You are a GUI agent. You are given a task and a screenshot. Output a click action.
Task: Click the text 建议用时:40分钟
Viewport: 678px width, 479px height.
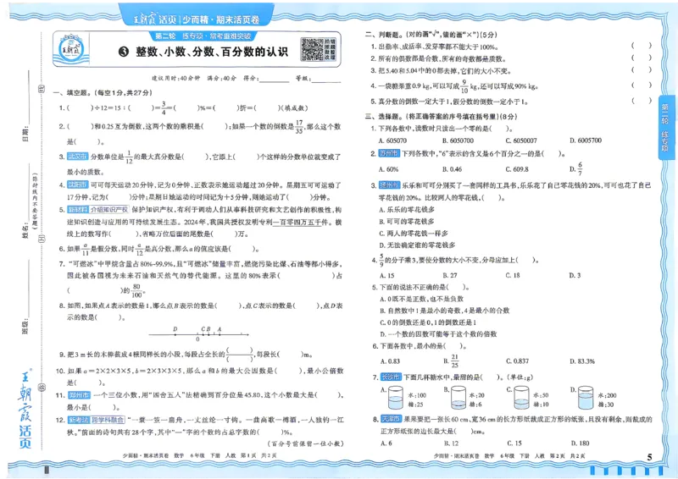click(176, 78)
